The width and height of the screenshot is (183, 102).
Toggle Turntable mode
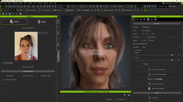172,6
